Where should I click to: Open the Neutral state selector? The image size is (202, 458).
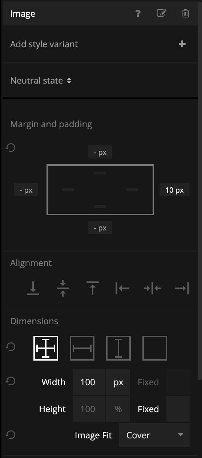[41, 80]
